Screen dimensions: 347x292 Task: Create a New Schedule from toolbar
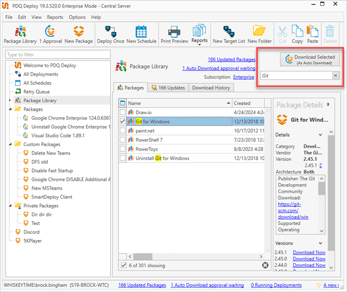[x=141, y=35]
